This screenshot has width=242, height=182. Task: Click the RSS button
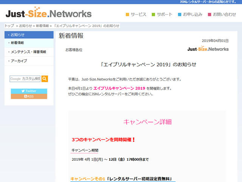29,96
